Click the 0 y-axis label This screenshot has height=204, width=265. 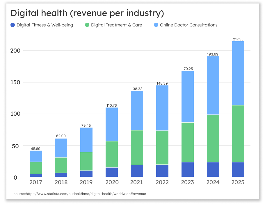(15, 178)
